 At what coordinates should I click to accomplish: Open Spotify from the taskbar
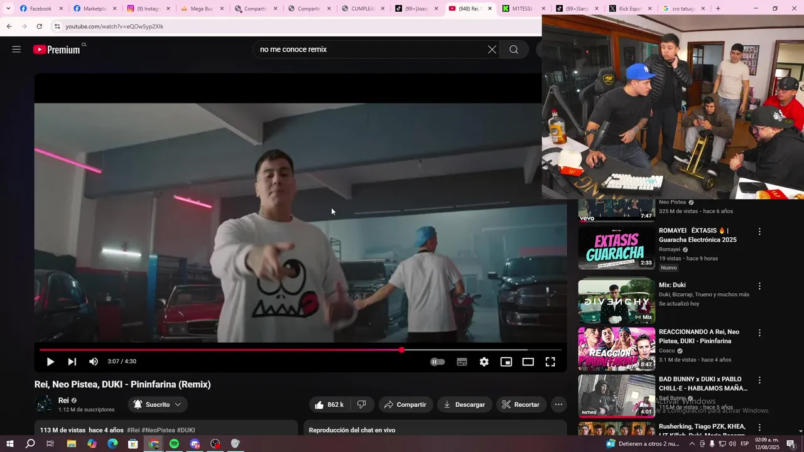point(174,444)
